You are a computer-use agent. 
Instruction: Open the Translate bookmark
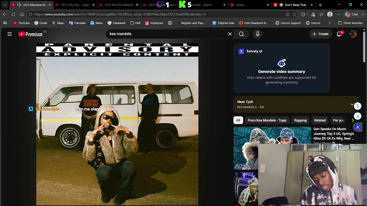point(77,23)
